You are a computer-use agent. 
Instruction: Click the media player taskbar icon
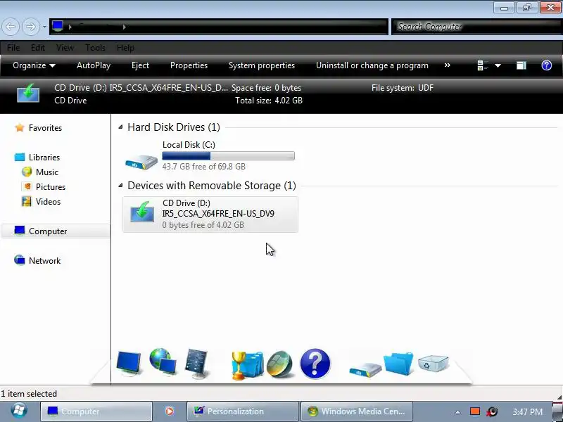tap(169, 411)
